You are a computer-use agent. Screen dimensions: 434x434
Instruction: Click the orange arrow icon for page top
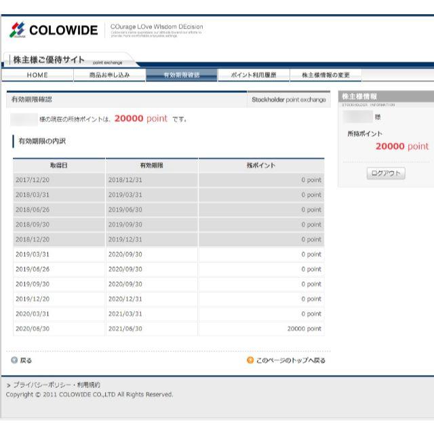250,360
